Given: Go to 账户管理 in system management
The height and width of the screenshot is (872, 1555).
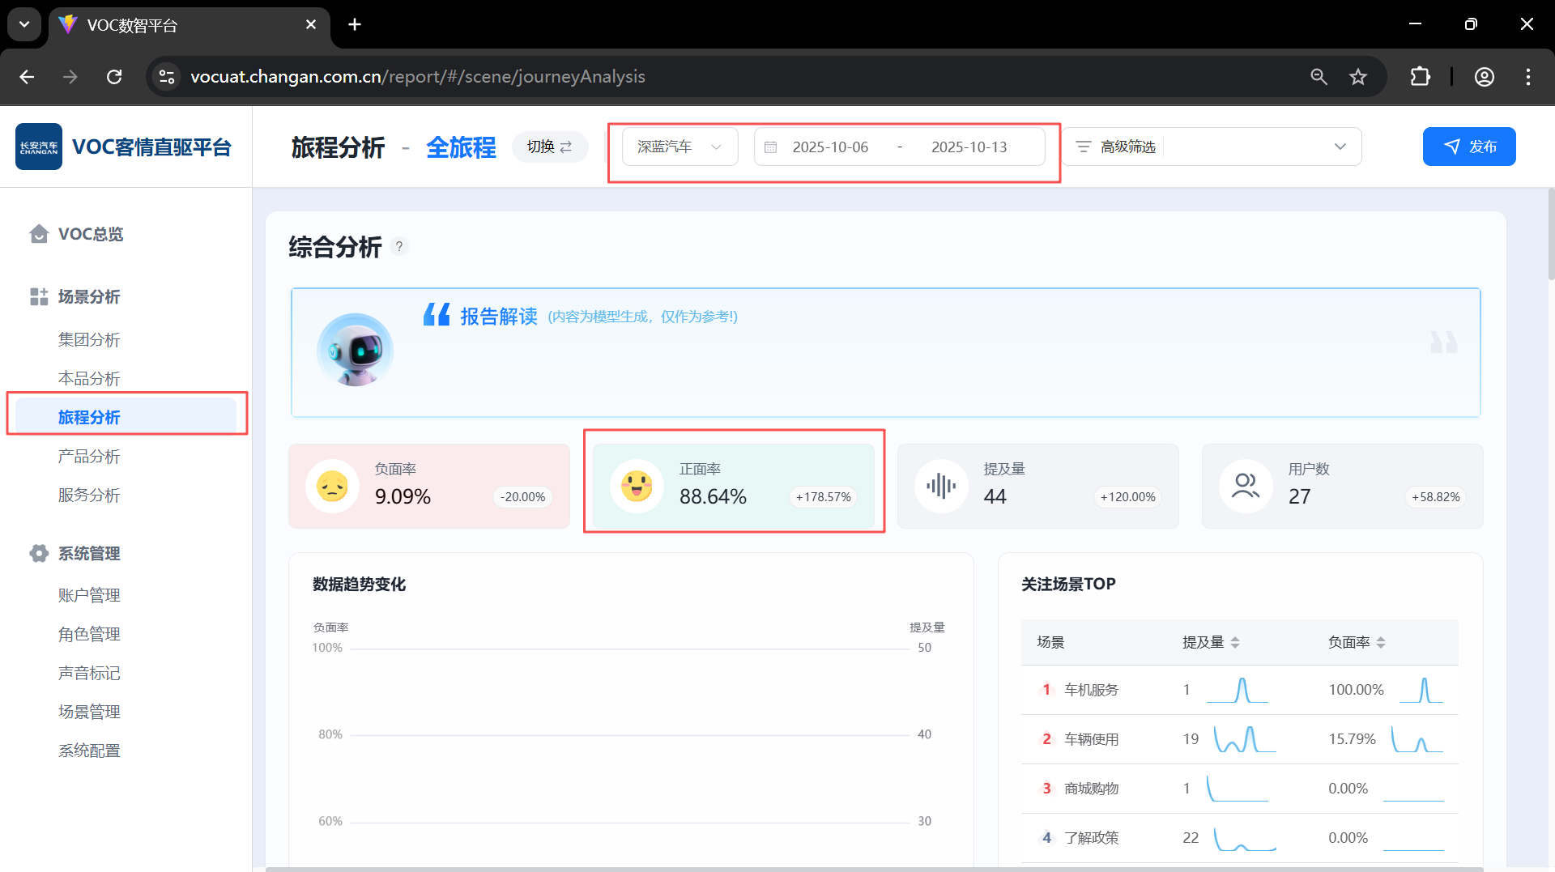Looking at the screenshot, I should (x=89, y=596).
